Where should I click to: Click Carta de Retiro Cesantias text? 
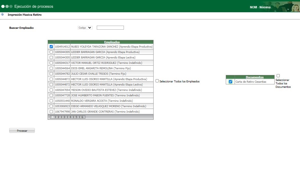tap(251, 82)
